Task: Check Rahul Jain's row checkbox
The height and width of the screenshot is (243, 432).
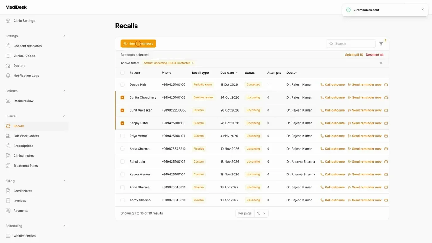Action: (123, 162)
